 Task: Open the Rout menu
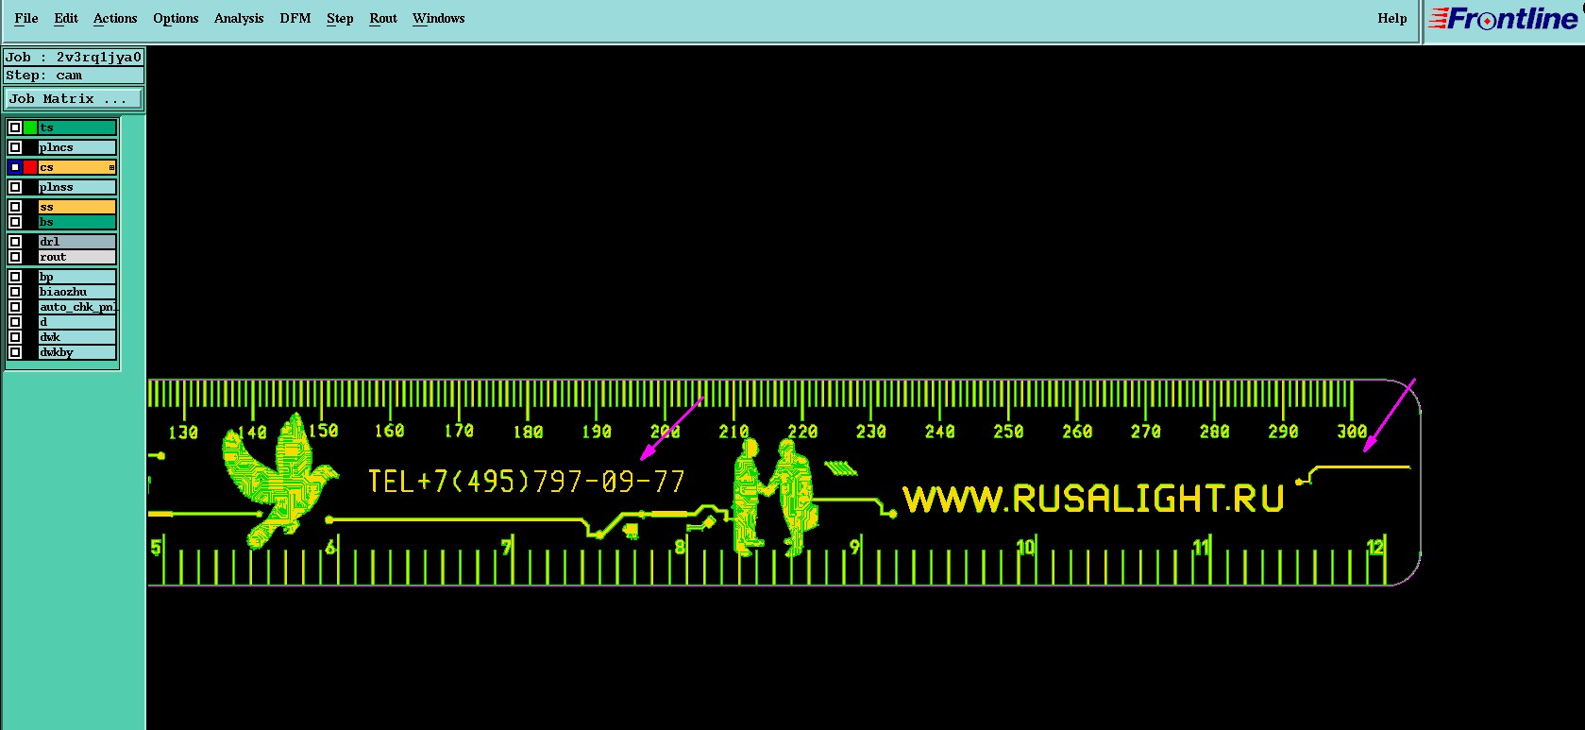click(383, 18)
